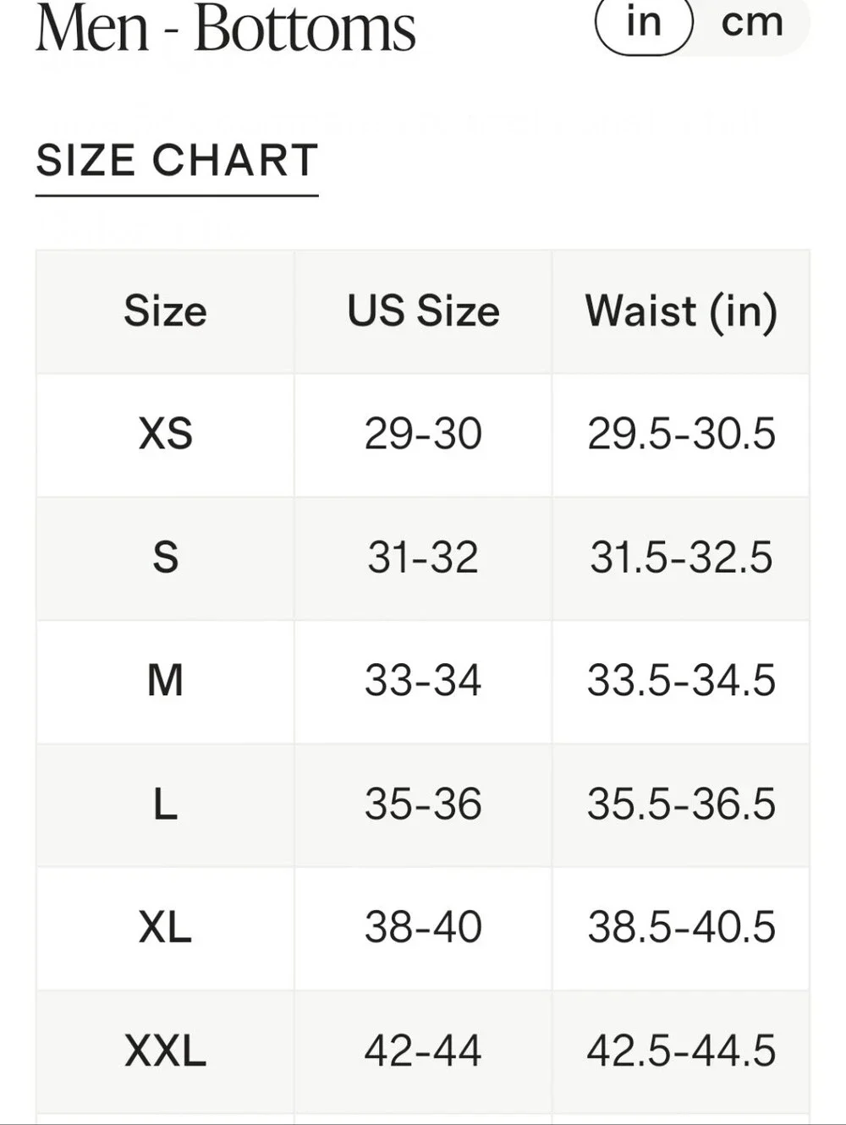The width and height of the screenshot is (846, 1125).
Task: Click the 33-34 US size cell
Action: [x=423, y=681]
